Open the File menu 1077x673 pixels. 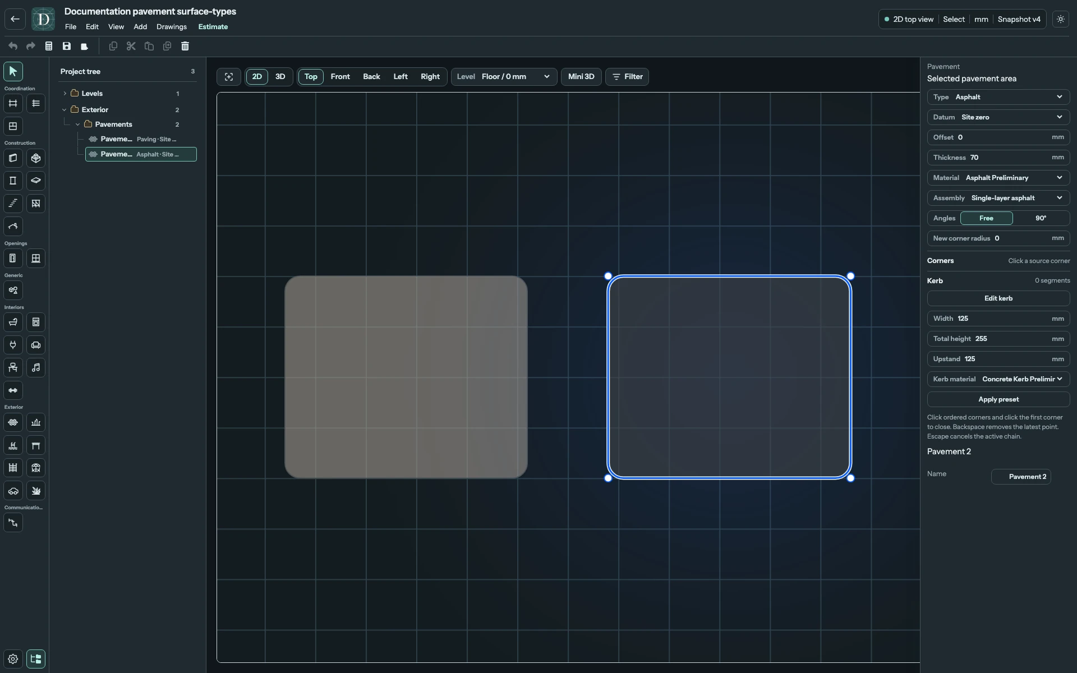[71, 27]
